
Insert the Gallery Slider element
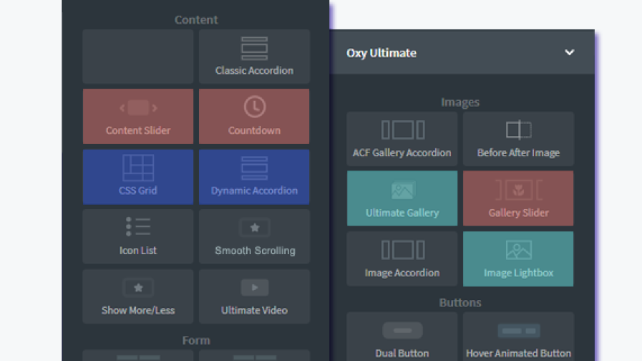coord(518,199)
